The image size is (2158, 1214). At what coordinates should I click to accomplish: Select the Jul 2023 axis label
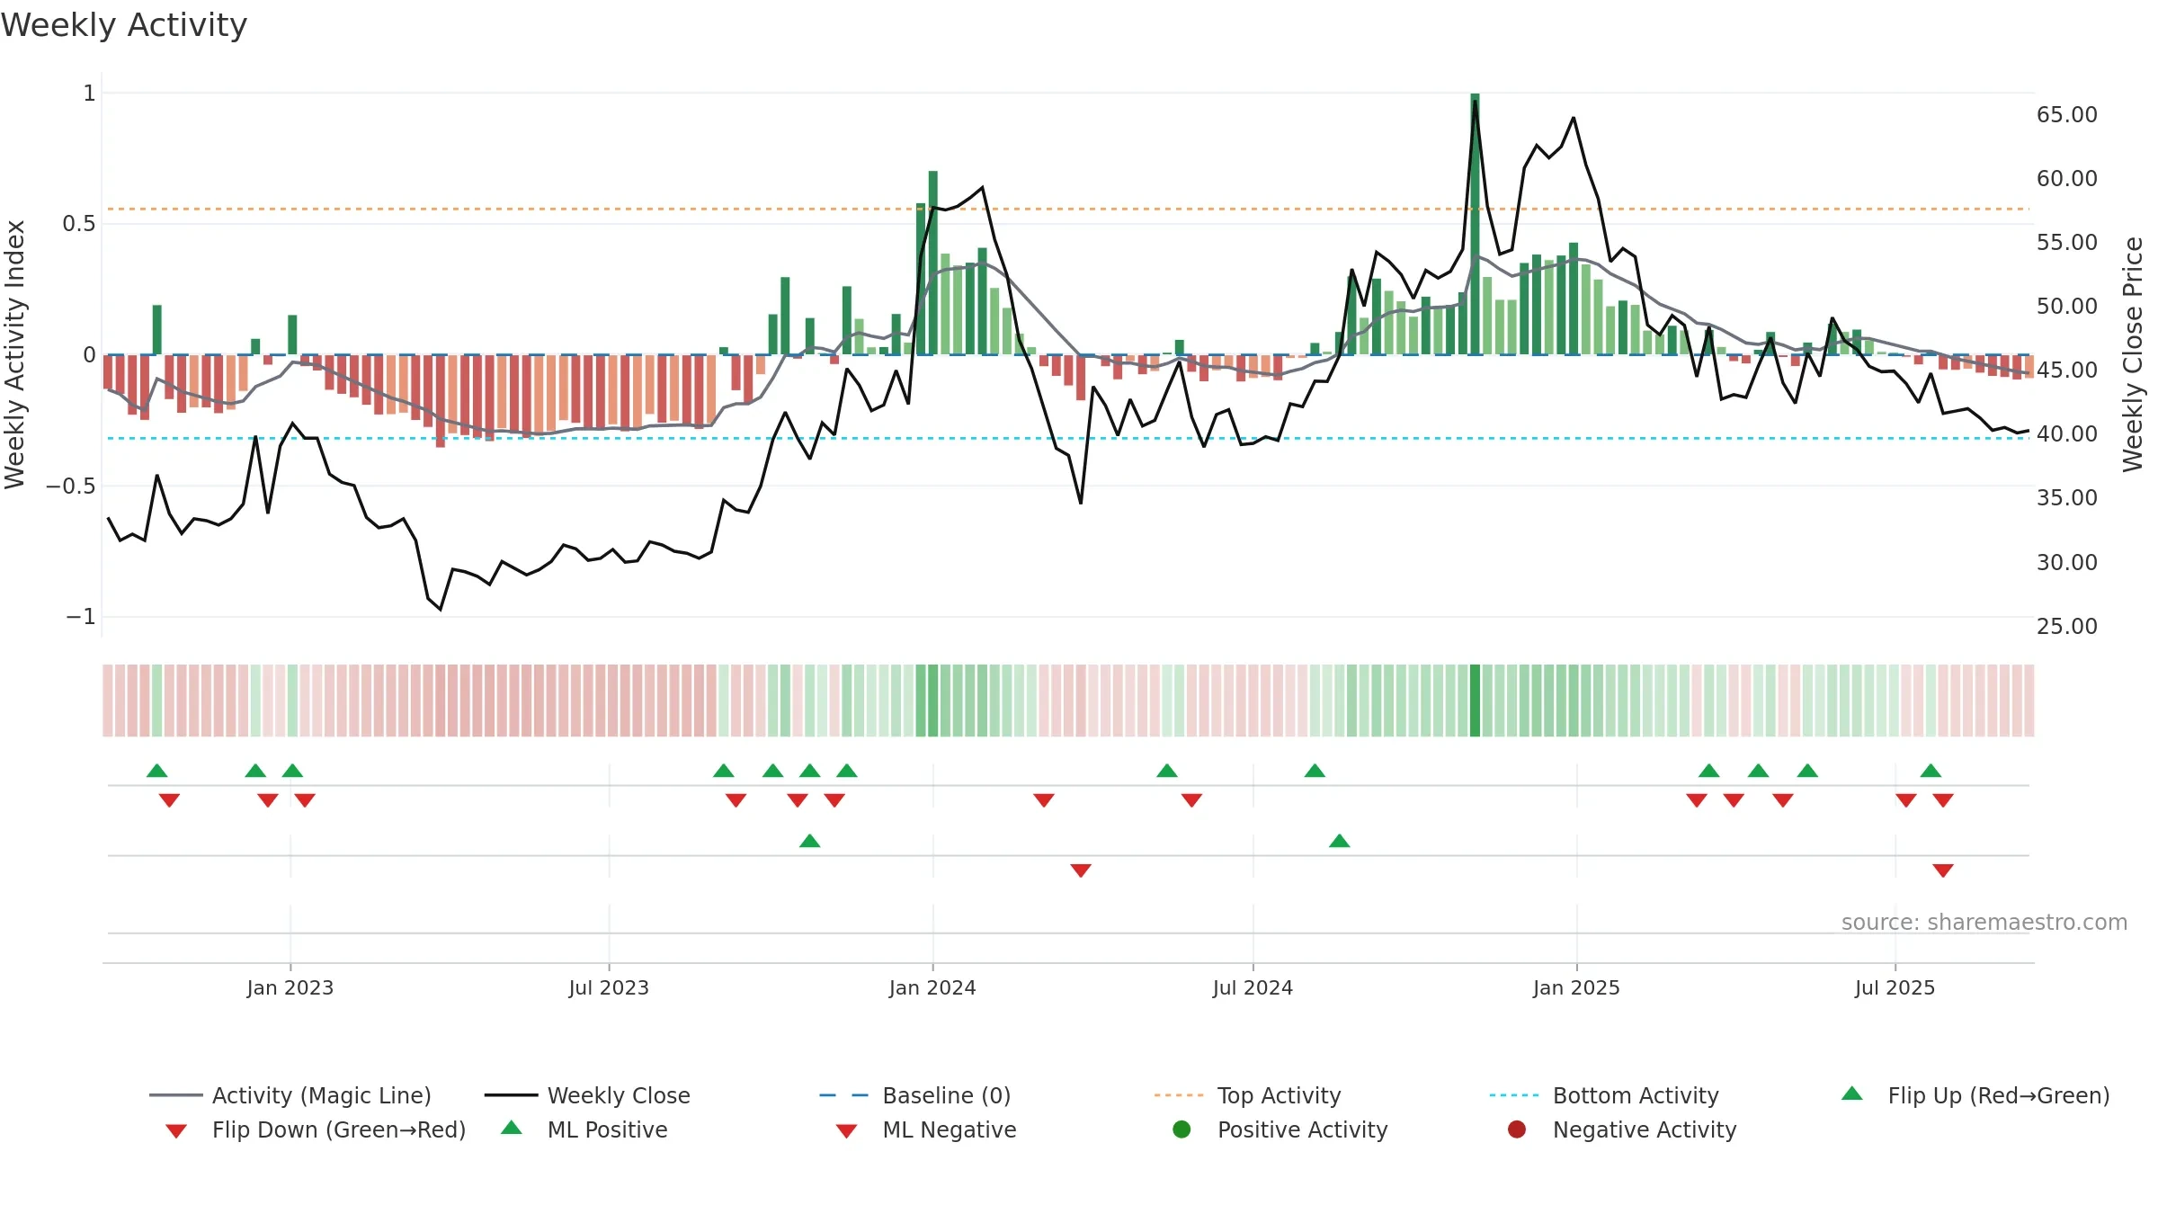coord(609,987)
